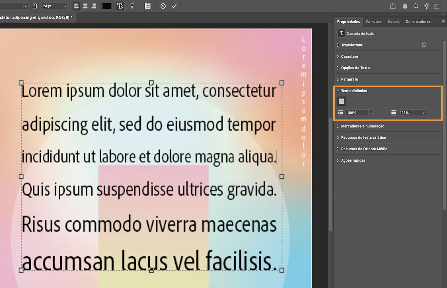Open the line spacing dropdown showing 125%

[423, 113]
